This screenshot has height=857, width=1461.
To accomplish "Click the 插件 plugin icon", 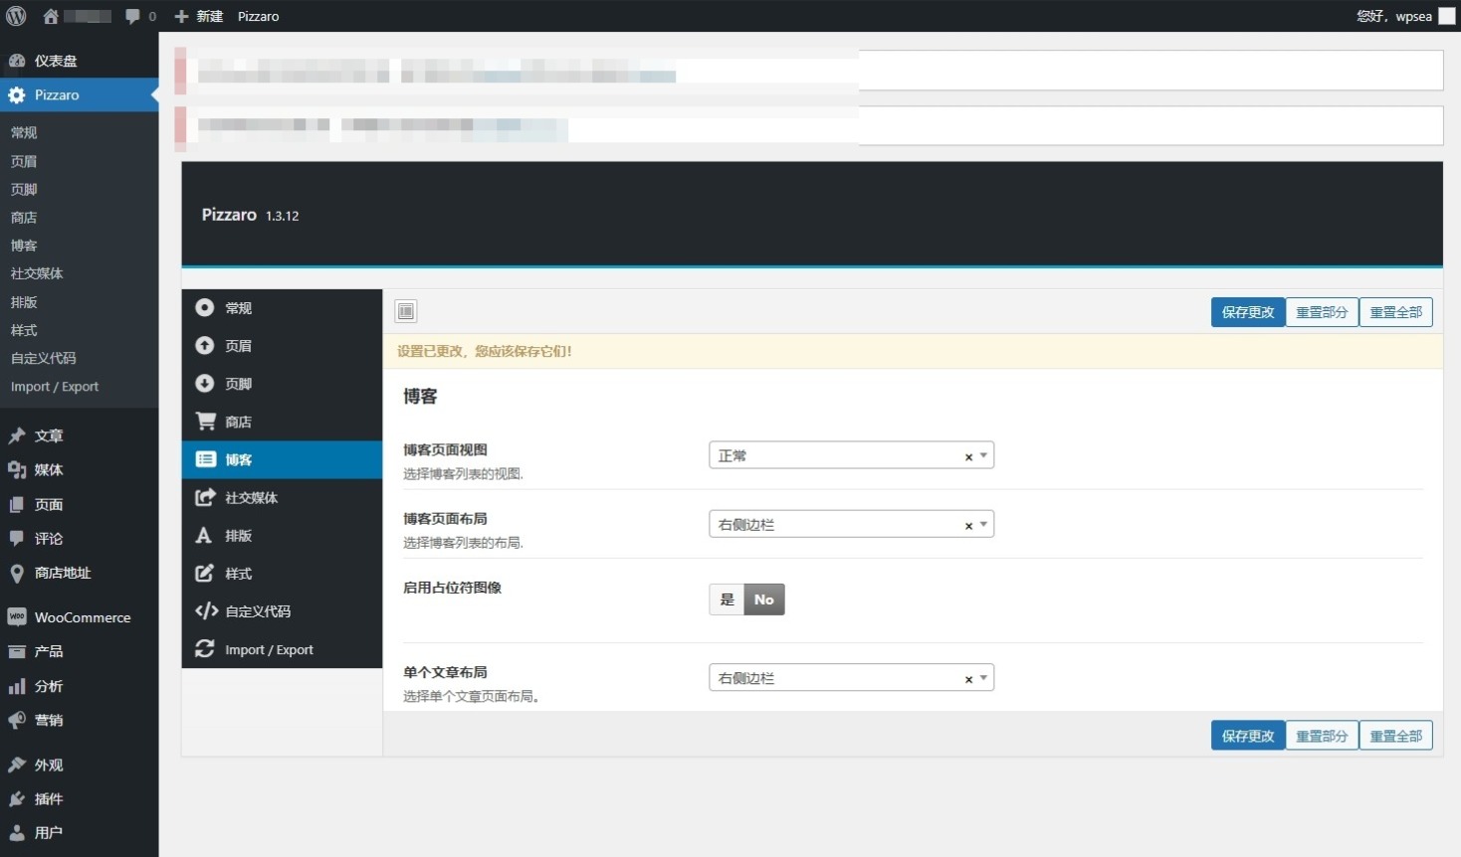I will (x=17, y=799).
